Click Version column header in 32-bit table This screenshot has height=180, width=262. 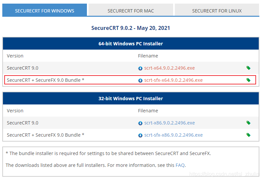coord(15,111)
